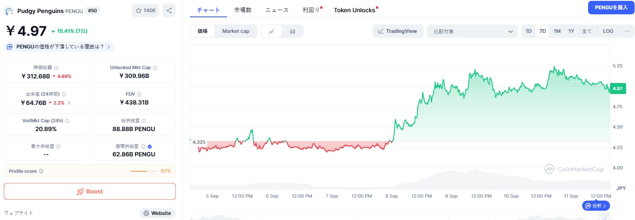Click the Boost button
This screenshot has width=635, height=220.
90,191
